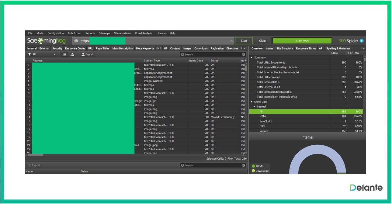Collapse the Summary section
Image resolution: width=392 pixels, height=204 pixels.
click(252, 57)
